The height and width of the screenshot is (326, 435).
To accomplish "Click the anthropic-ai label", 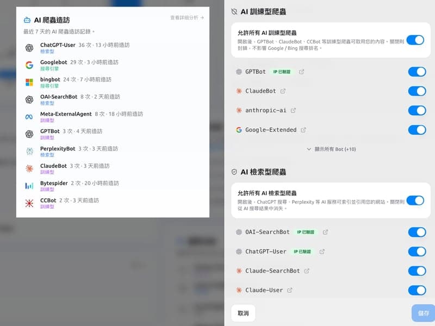I will pos(266,110).
